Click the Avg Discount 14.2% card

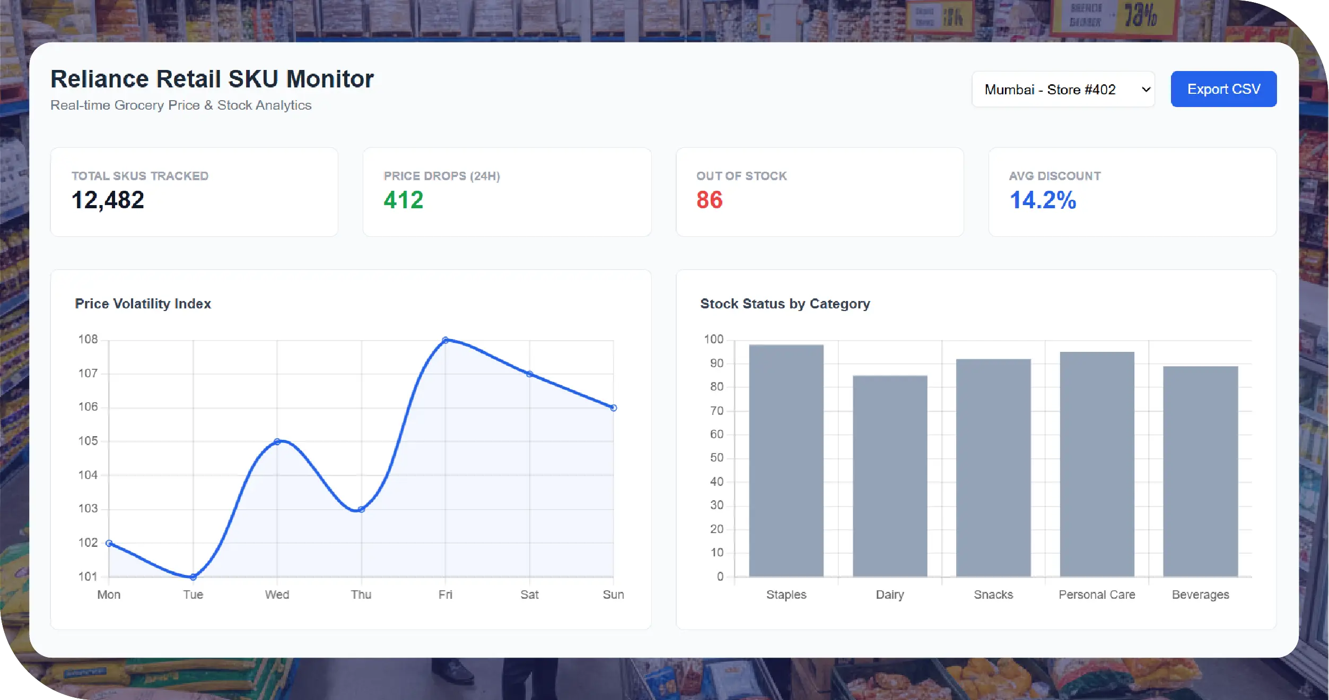pyautogui.click(x=1132, y=192)
